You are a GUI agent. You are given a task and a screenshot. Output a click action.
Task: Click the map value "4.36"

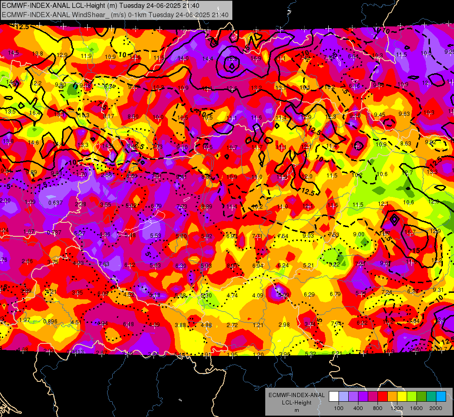coord(104,234)
